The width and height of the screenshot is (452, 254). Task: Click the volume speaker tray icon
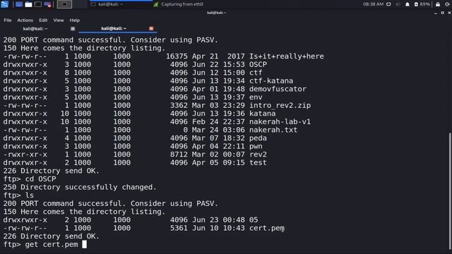(x=398, y=4)
